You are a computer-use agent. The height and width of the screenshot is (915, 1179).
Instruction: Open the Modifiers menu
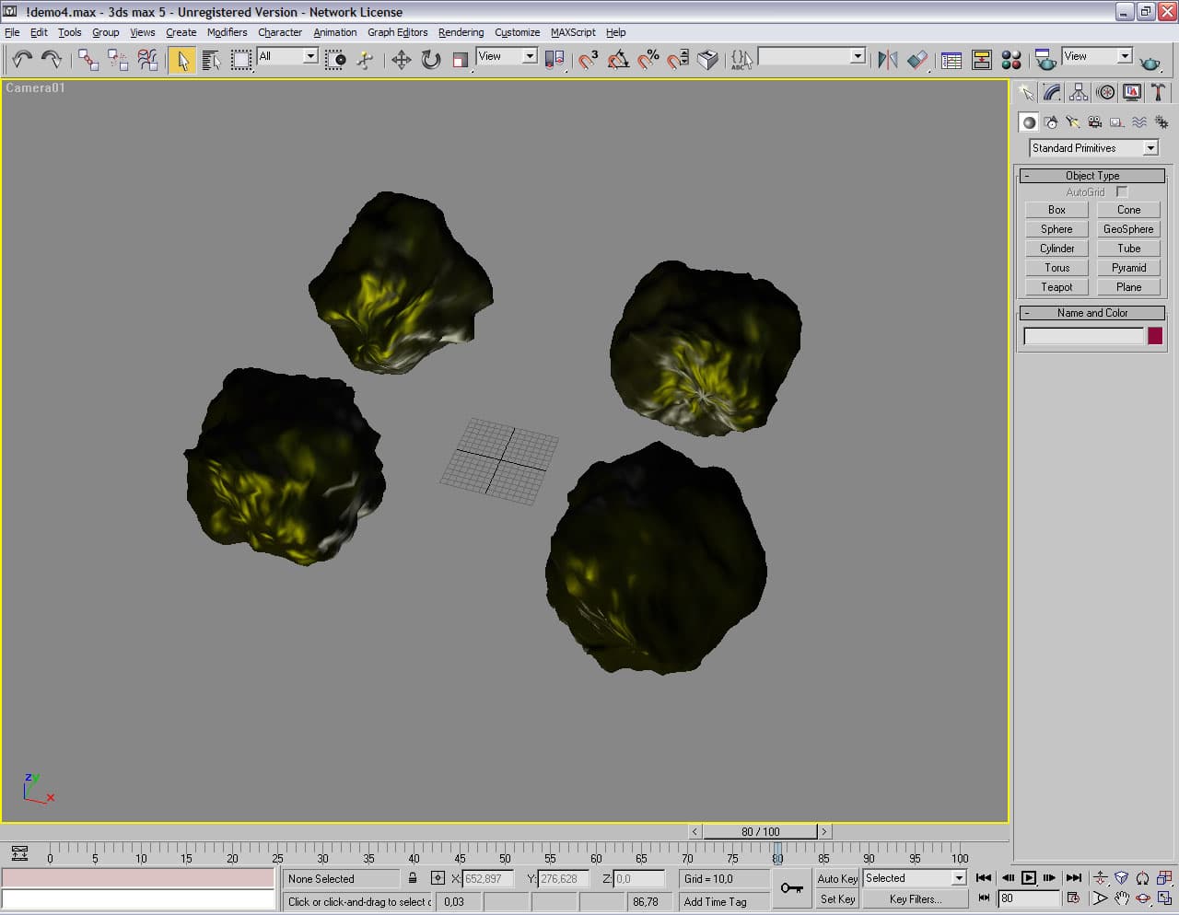(x=227, y=32)
